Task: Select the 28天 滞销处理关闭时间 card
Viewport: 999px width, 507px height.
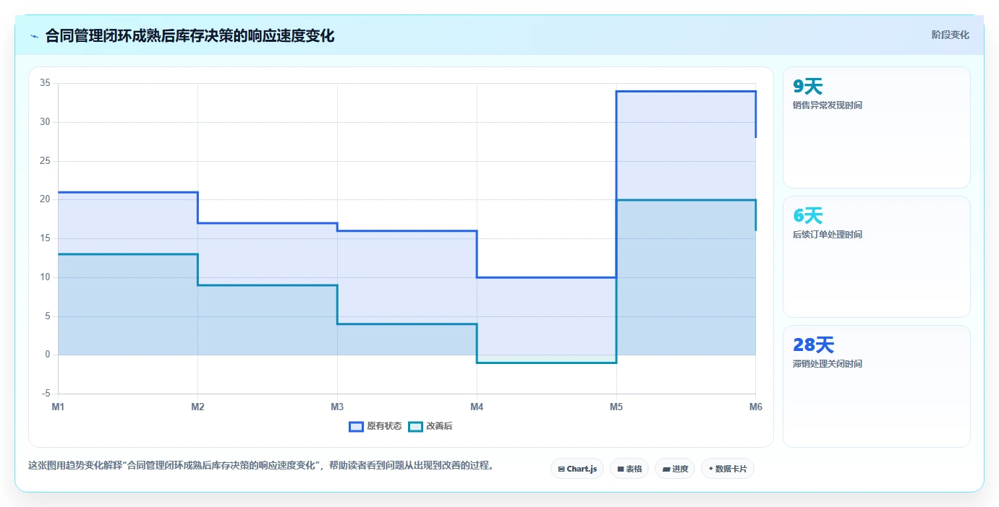Action: 876,386
